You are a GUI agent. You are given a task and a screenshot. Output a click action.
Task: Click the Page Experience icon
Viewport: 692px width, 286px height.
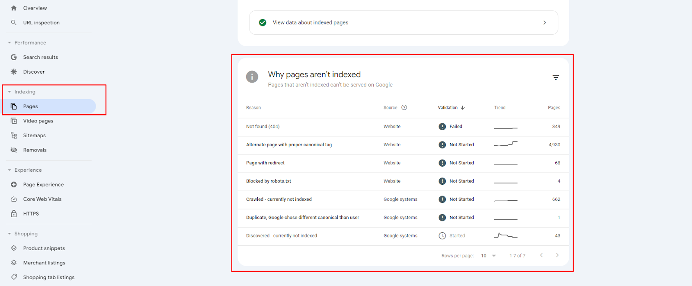[x=14, y=185]
